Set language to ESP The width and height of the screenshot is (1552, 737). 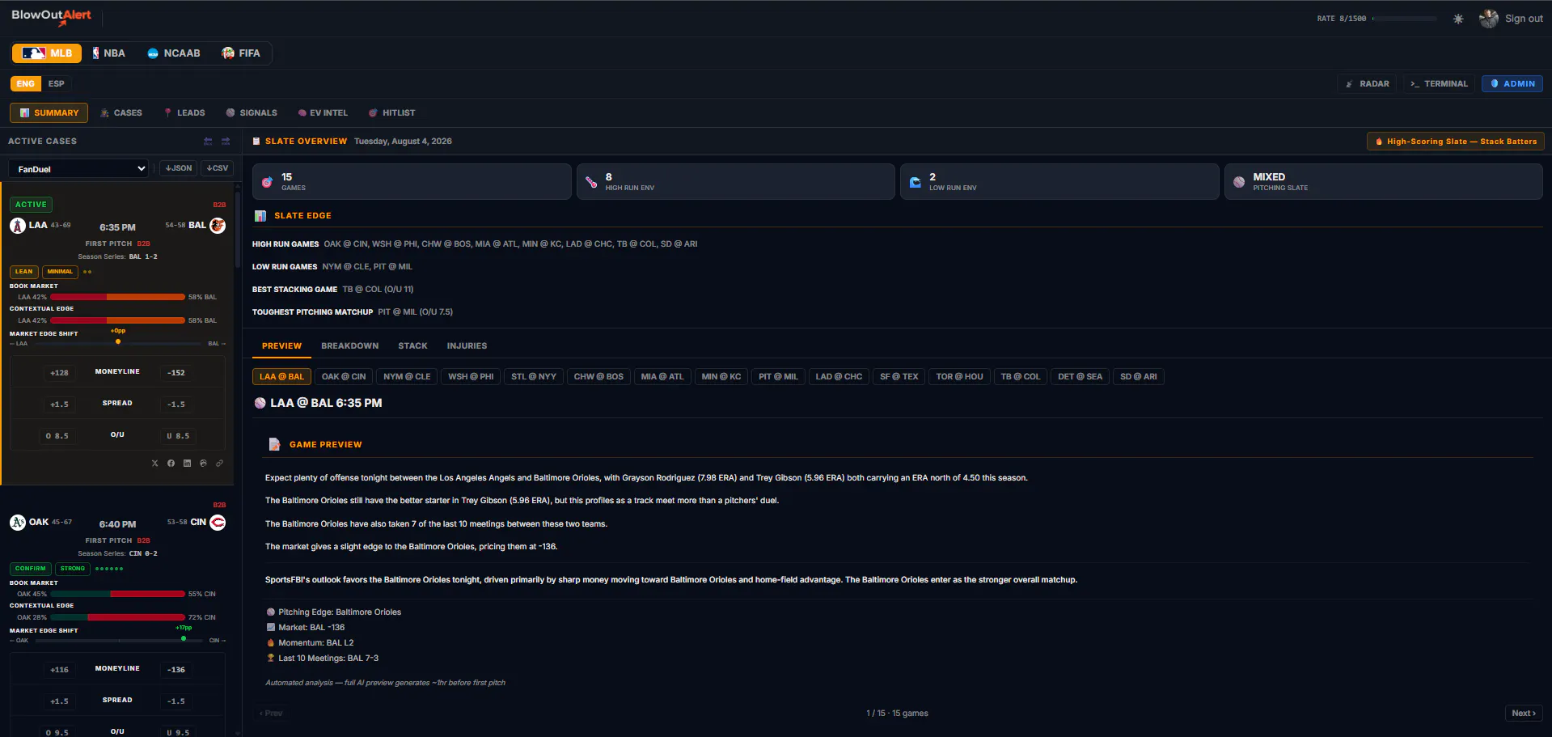[x=56, y=84]
